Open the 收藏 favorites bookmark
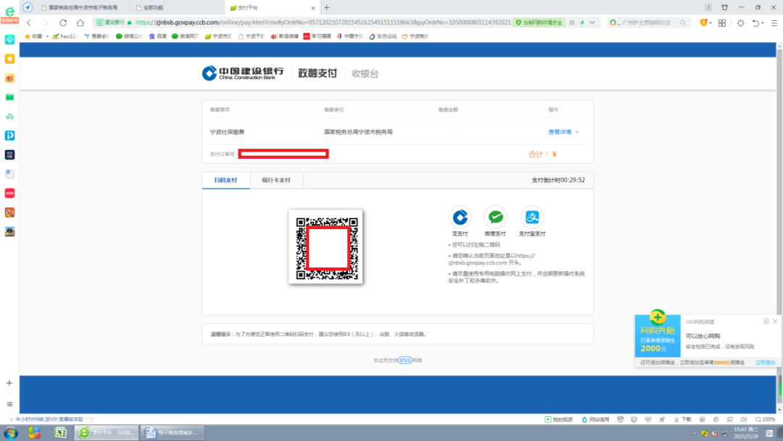Image resolution: width=783 pixels, height=441 pixels. tap(33, 36)
